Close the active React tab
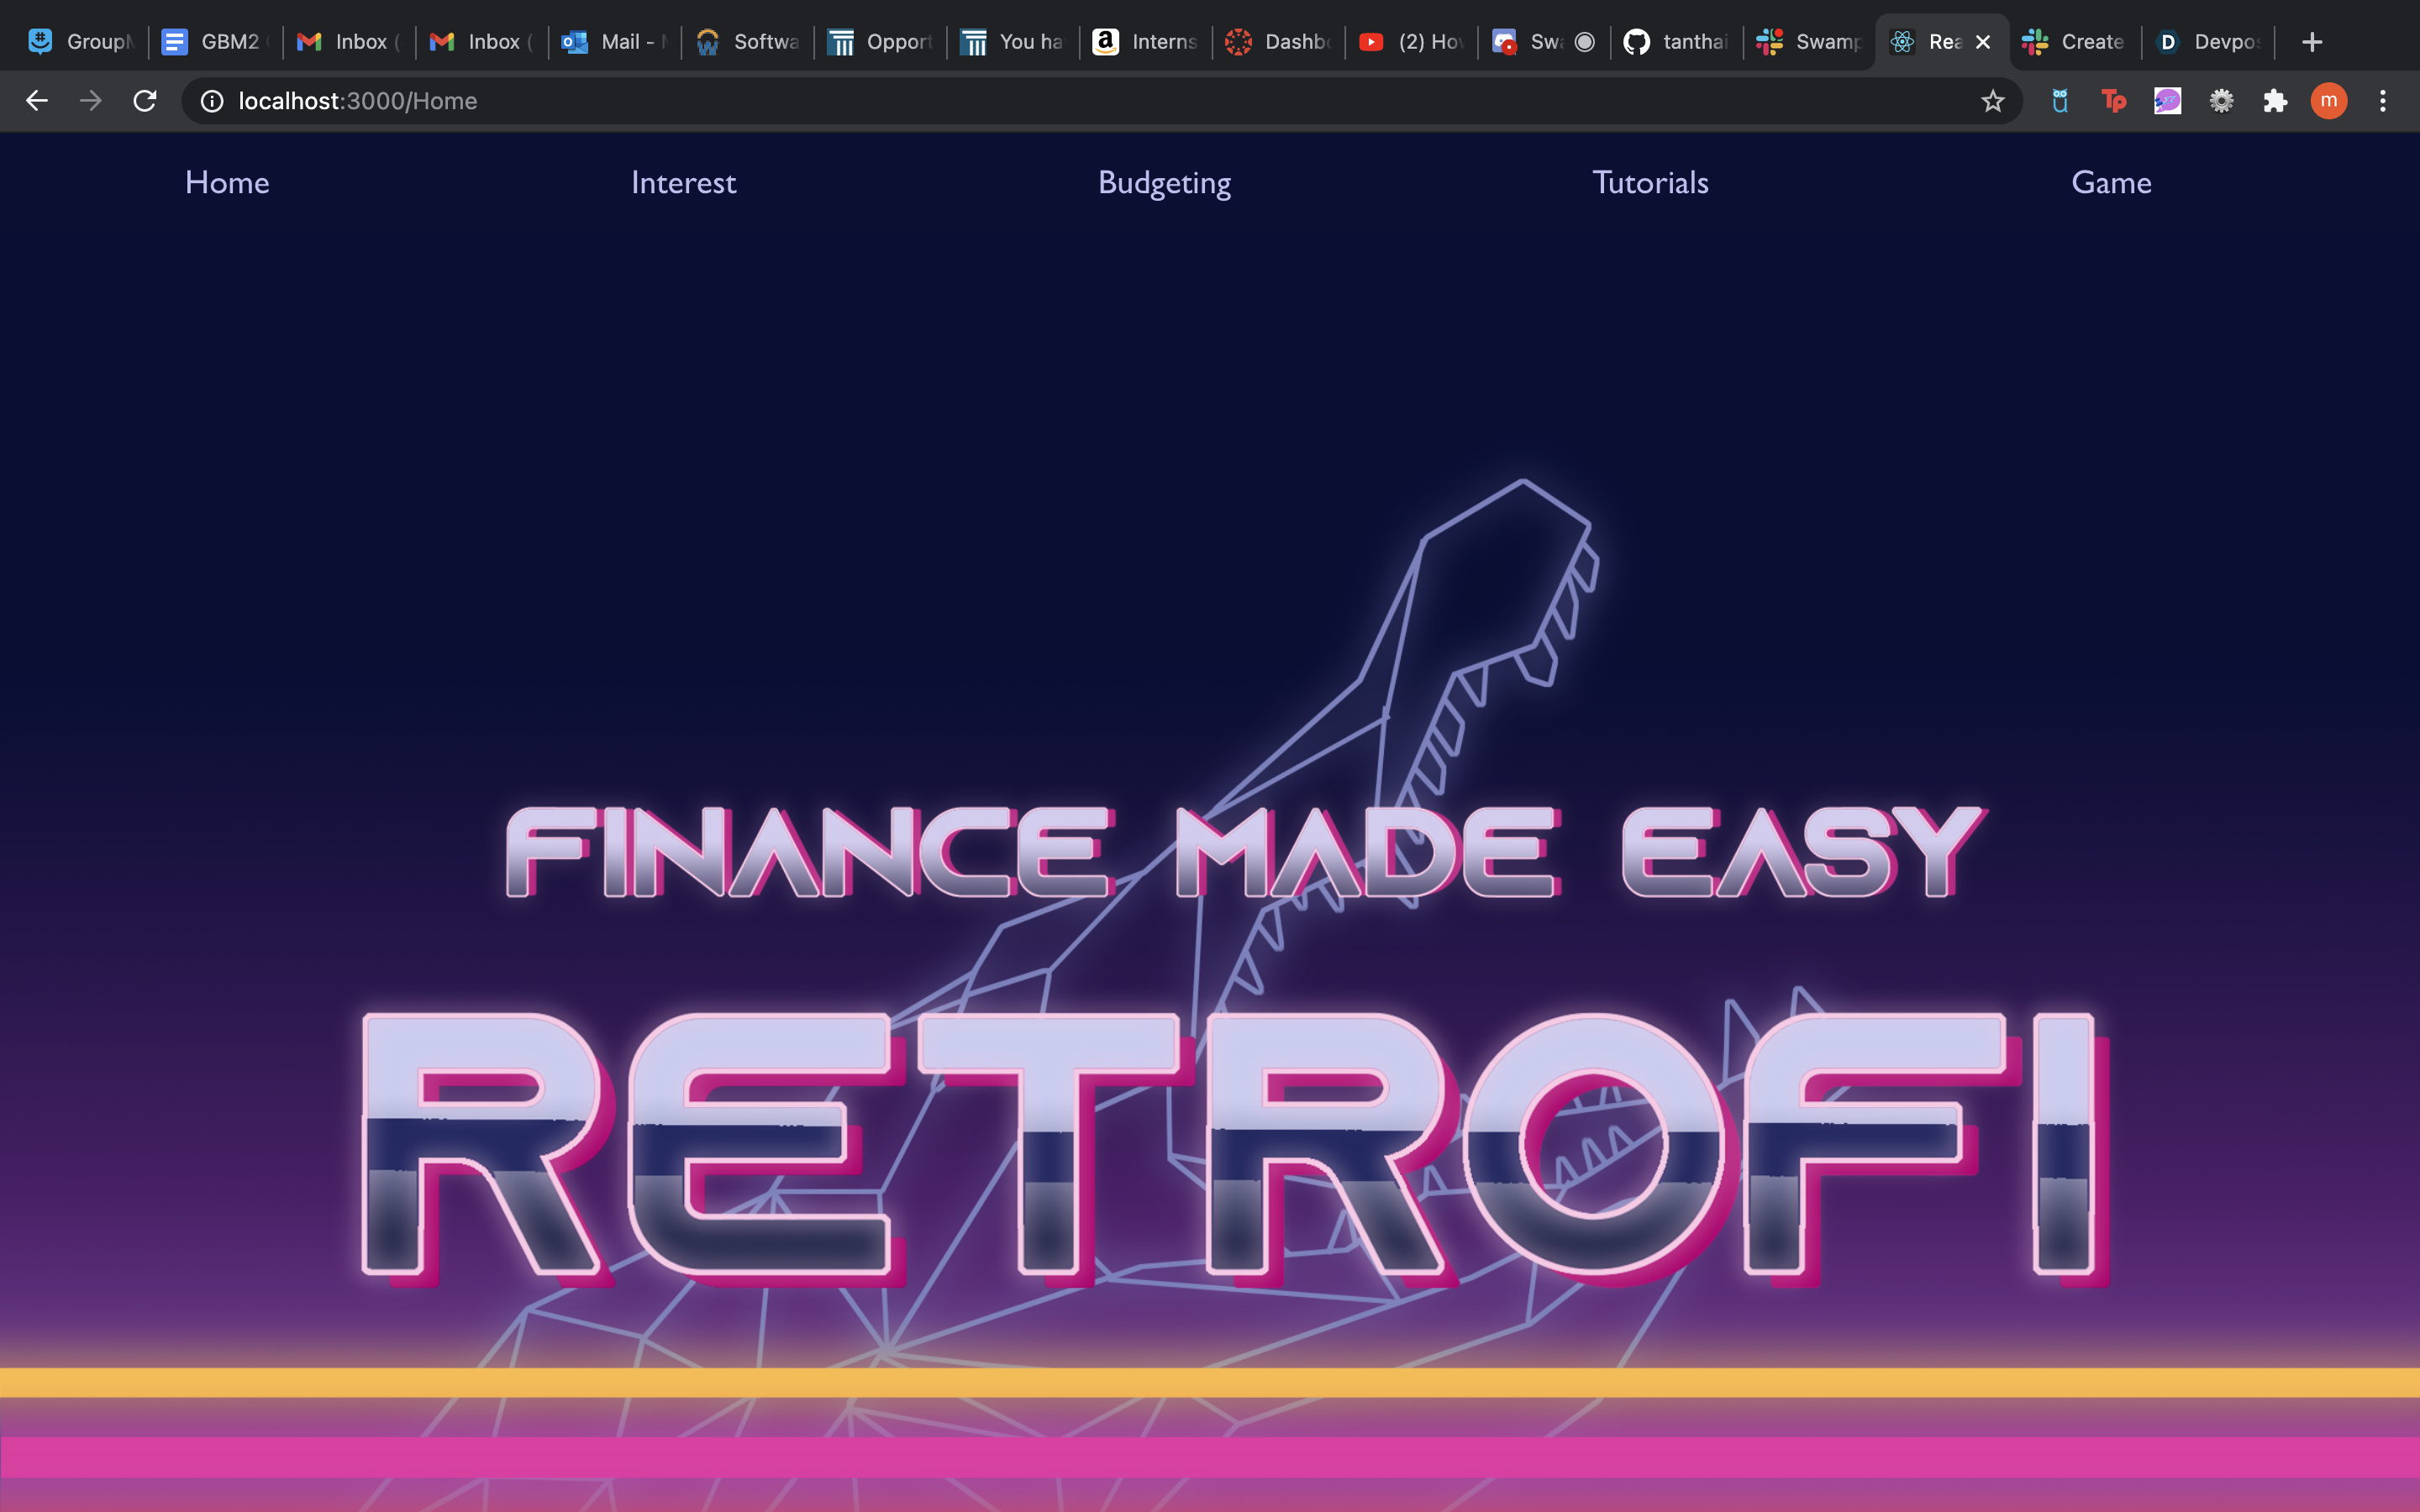Image resolution: width=2420 pixels, height=1512 pixels. pos(1983,42)
